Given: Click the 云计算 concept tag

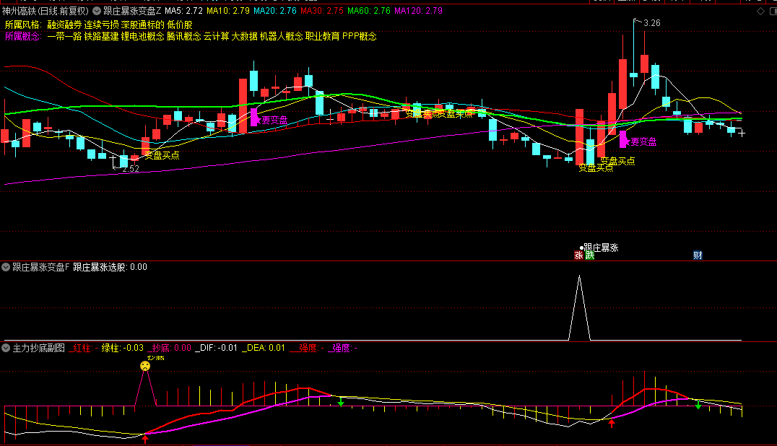Looking at the screenshot, I should point(216,37).
